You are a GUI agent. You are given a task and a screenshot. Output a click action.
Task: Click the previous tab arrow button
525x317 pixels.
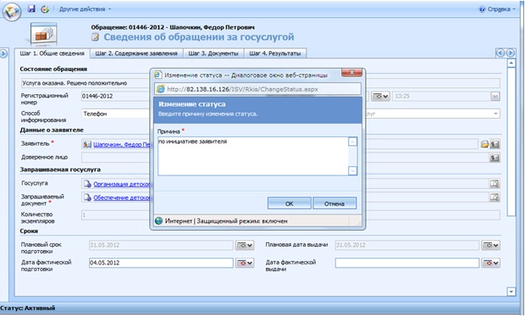[x=500, y=53]
